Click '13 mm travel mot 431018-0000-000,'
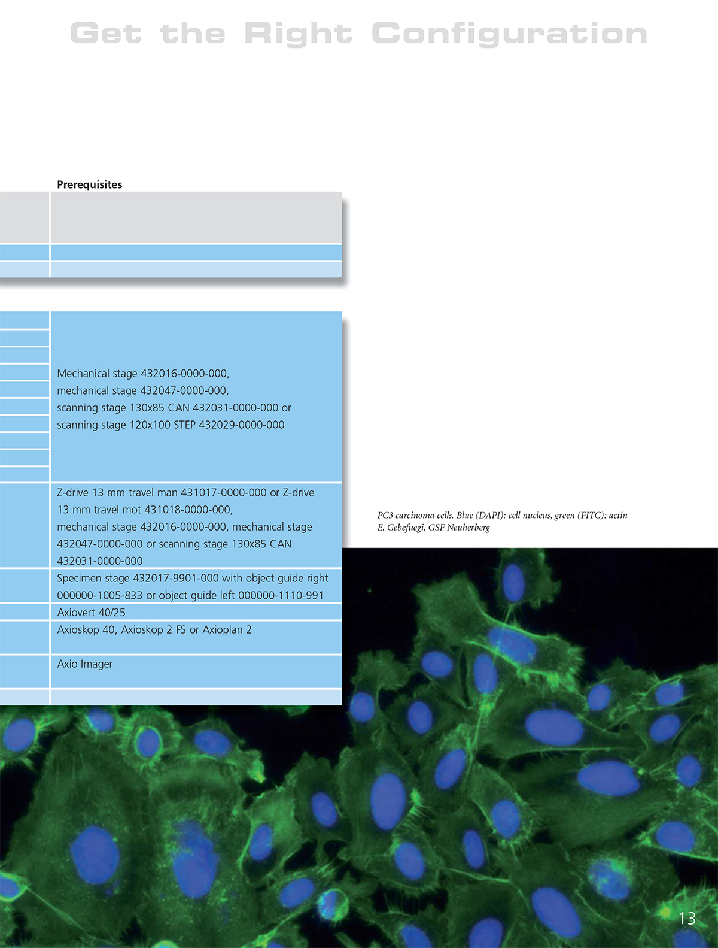 [x=145, y=510]
